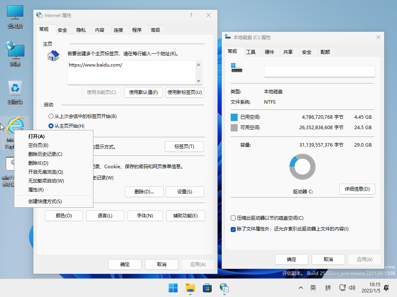The width and height of the screenshot is (397, 297).
Task: Select the 回收站 recycle bin icon
Action: pyautogui.click(x=15, y=92)
